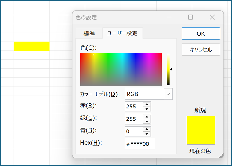Click the キャンセル button
232x166 pixels.
201,50
